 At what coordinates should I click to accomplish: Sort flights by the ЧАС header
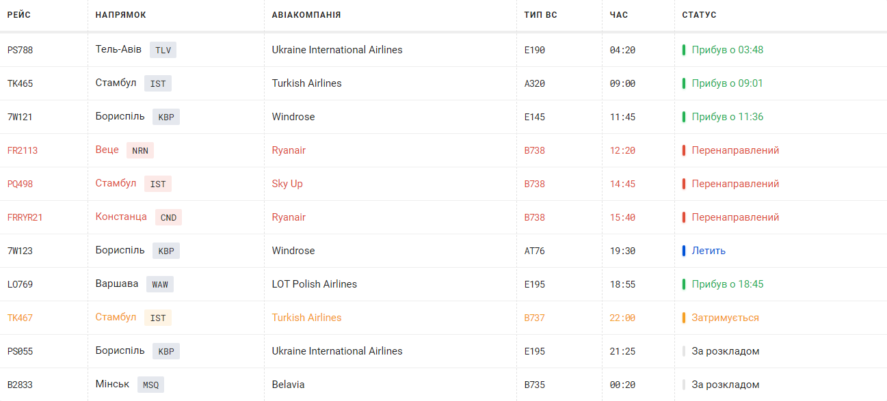point(619,15)
